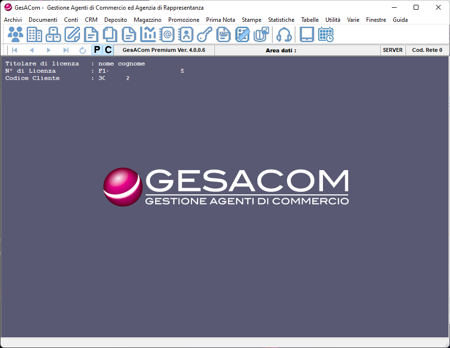
Task: Click the refresh arrow icon
Action: (x=82, y=50)
